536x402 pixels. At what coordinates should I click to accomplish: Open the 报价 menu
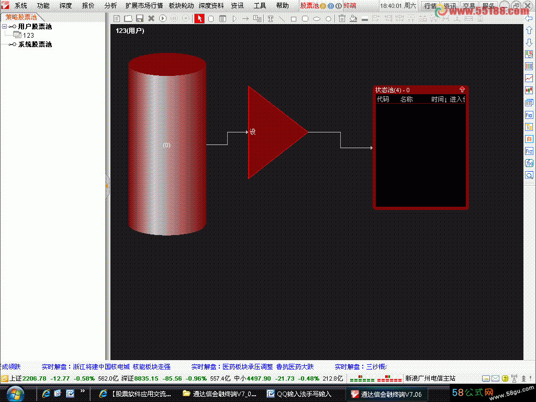(x=88, y=6)
